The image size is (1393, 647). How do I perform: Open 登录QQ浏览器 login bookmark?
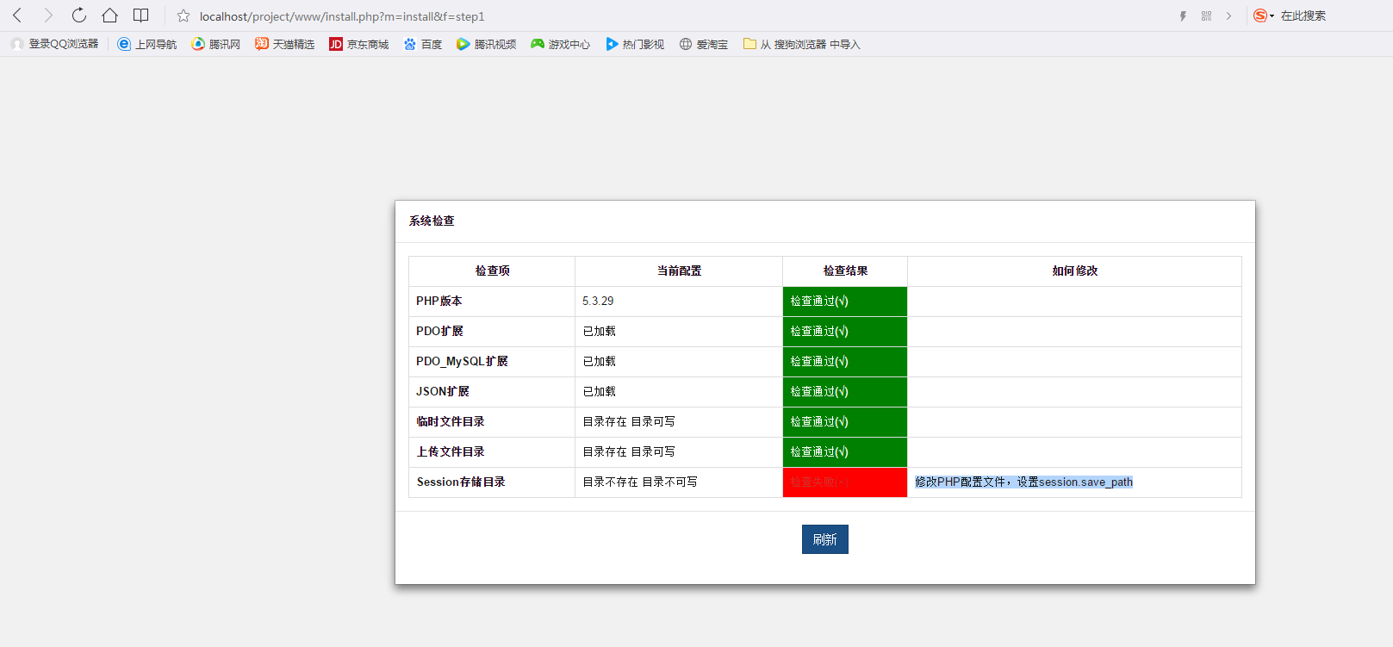coord(55,44)
